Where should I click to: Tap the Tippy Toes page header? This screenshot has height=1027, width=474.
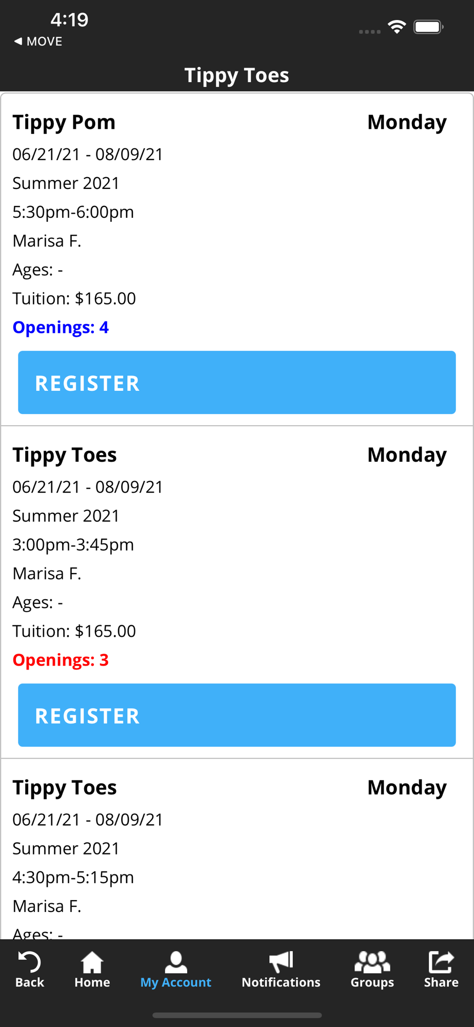[237, 75]
